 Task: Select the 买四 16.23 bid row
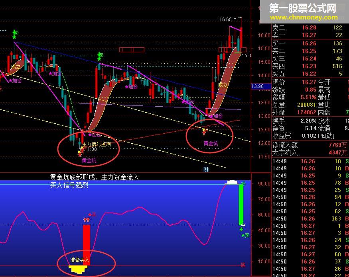(x=310, y=66)
